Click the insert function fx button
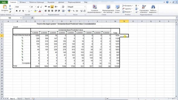The height and width of the screenshot is (100, 178). 32,18
